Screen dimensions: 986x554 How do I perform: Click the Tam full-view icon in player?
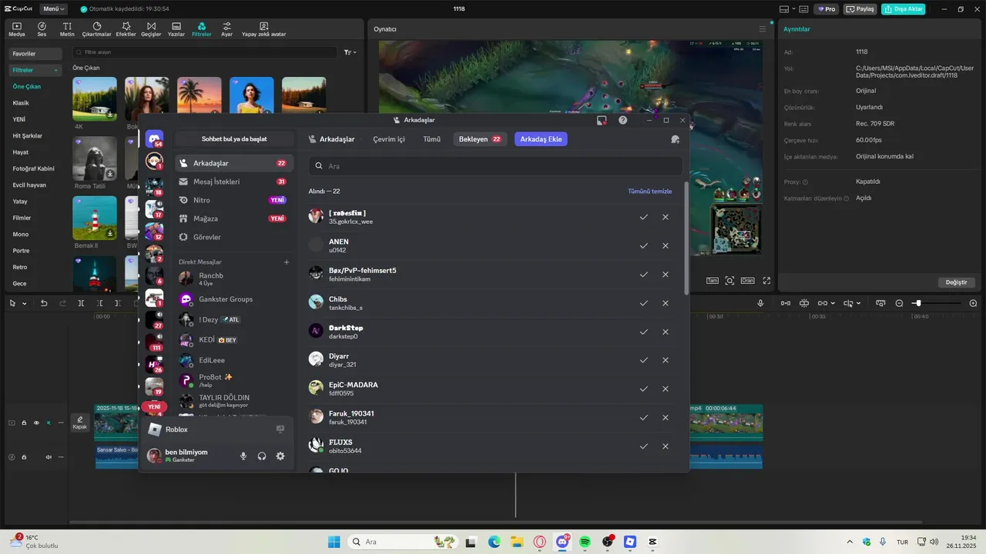pyautogui.click(x=713, y=281)
